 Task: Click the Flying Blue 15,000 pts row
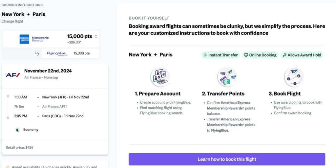tap(70, 53)
